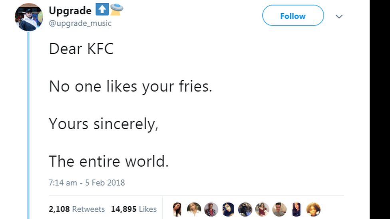Select the fourth liker avatar in the row
Screen dimensions: 390x219
228,209
